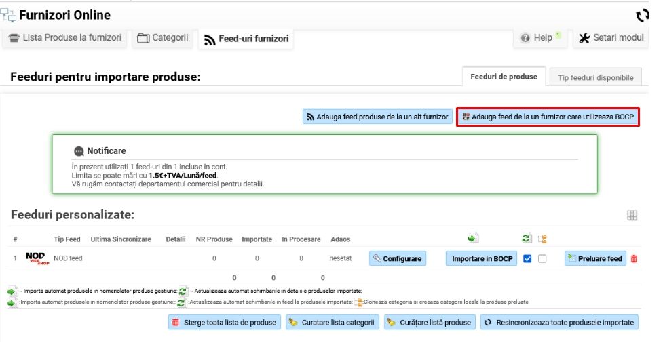The image size is (663, 345).
Task: Click the refresh icon at top right
Action: (x=641, y=16)
